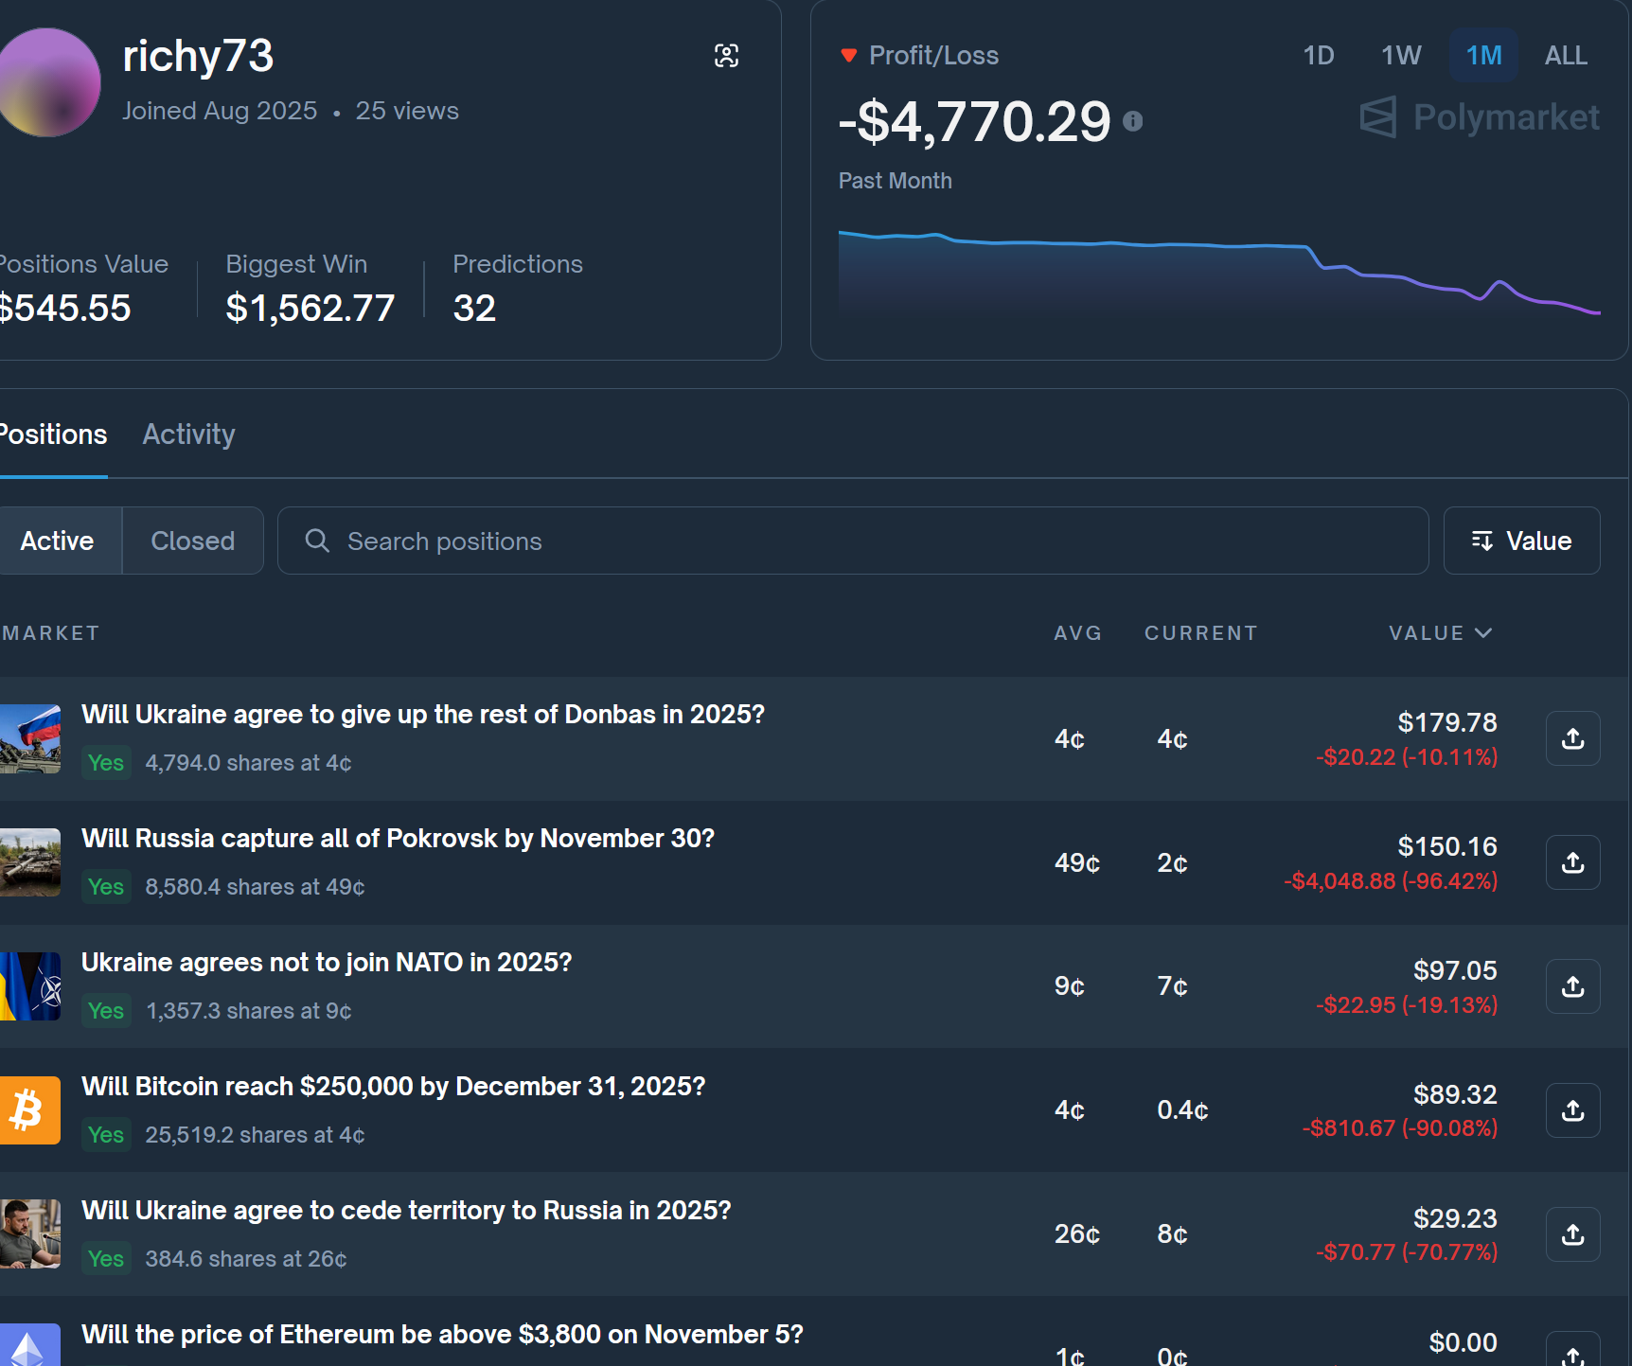Viewport: 1632px width, 1366px height.
Task: Click the $29.23 value
Action: coord(1455,1219)
